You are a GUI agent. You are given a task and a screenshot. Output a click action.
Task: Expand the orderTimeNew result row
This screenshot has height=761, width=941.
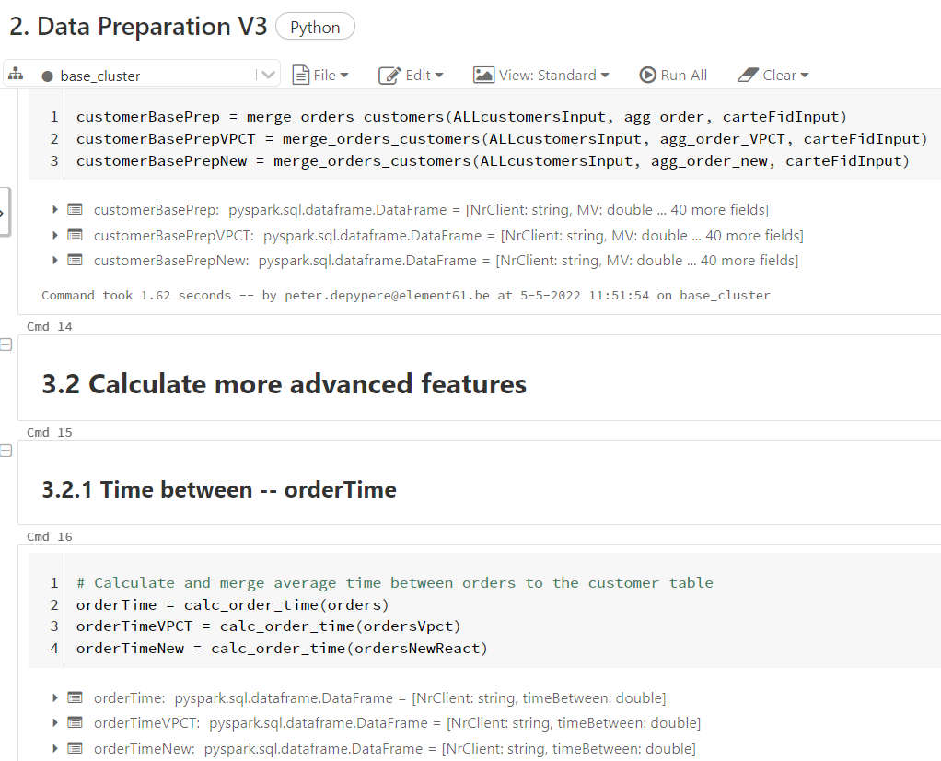(x=53, y=748)
